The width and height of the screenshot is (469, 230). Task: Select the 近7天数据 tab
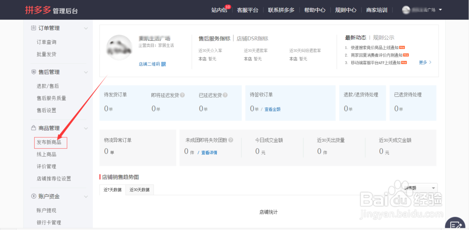coord(113,190)
